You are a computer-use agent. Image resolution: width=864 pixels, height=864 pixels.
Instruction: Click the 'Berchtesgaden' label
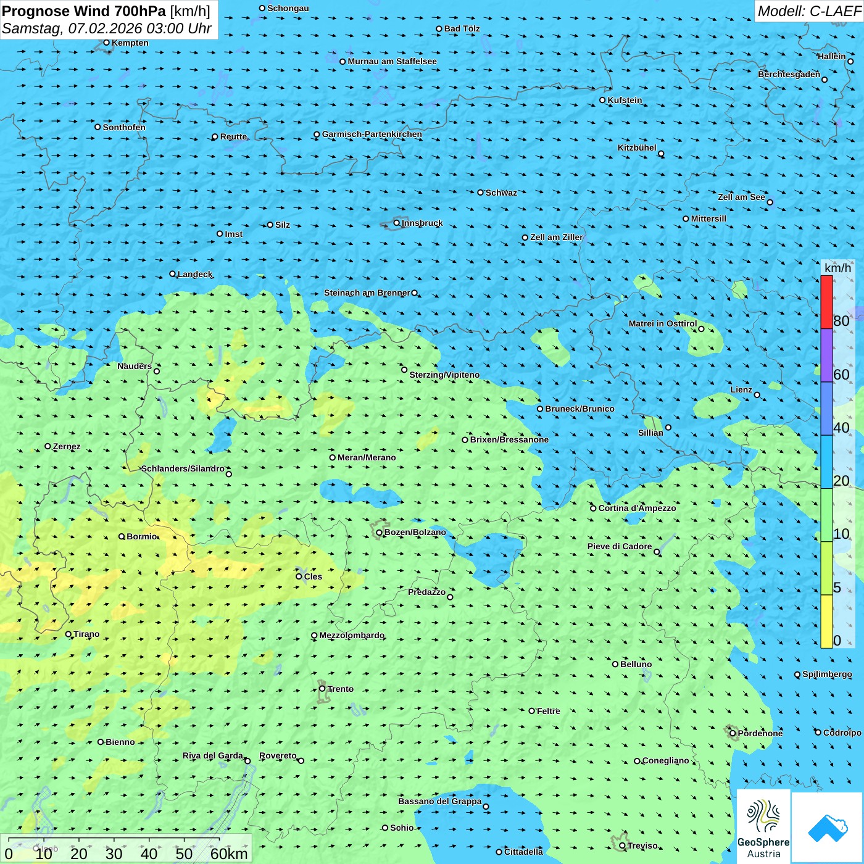(x=789, y=74)
